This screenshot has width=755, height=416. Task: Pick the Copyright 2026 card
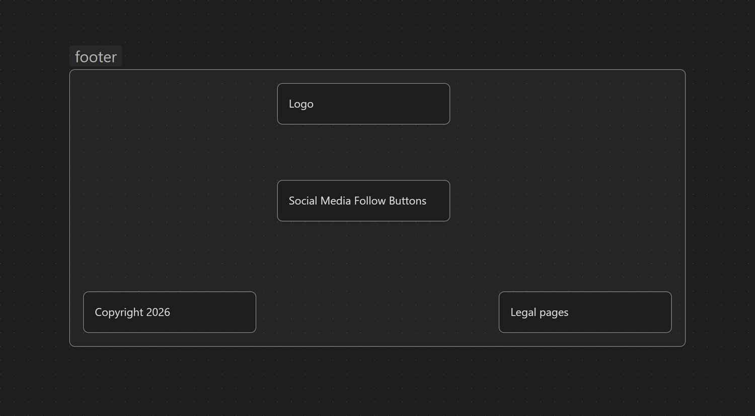(x=170, y=312)
